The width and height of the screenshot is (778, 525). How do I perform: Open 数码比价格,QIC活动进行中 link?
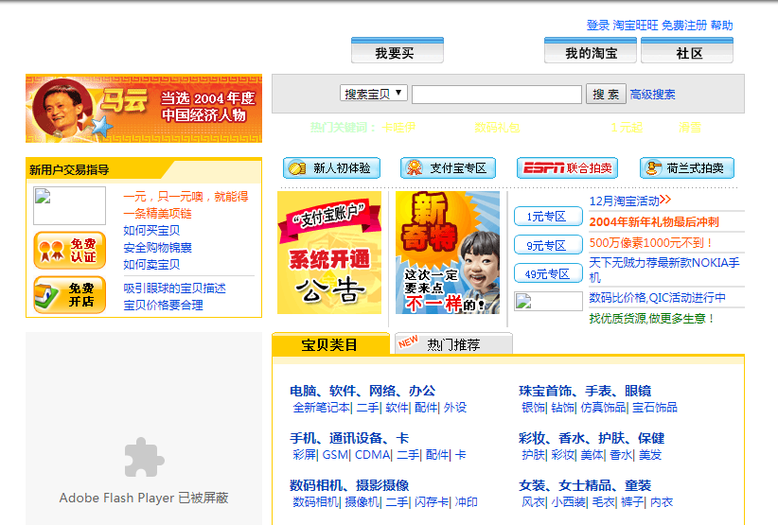pos(657,297)
